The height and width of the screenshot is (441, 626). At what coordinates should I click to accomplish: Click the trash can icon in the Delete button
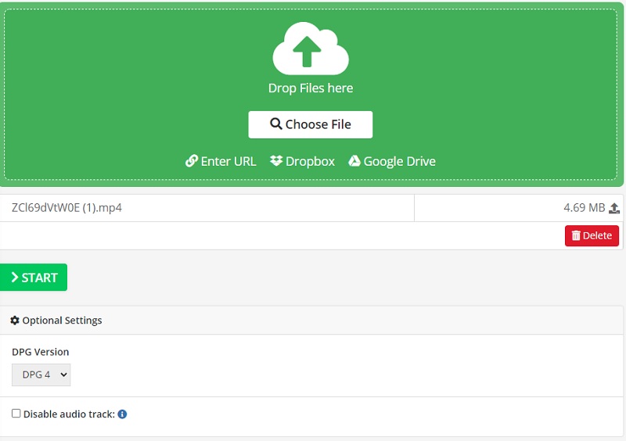click(576, 236)
